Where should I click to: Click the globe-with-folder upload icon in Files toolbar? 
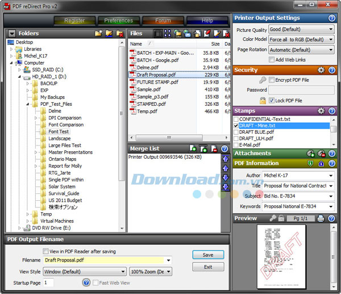[178, 34]
